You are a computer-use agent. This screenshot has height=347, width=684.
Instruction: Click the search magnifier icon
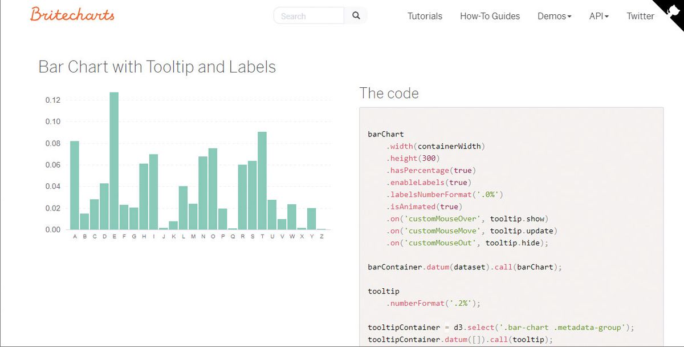coord(356,16)
